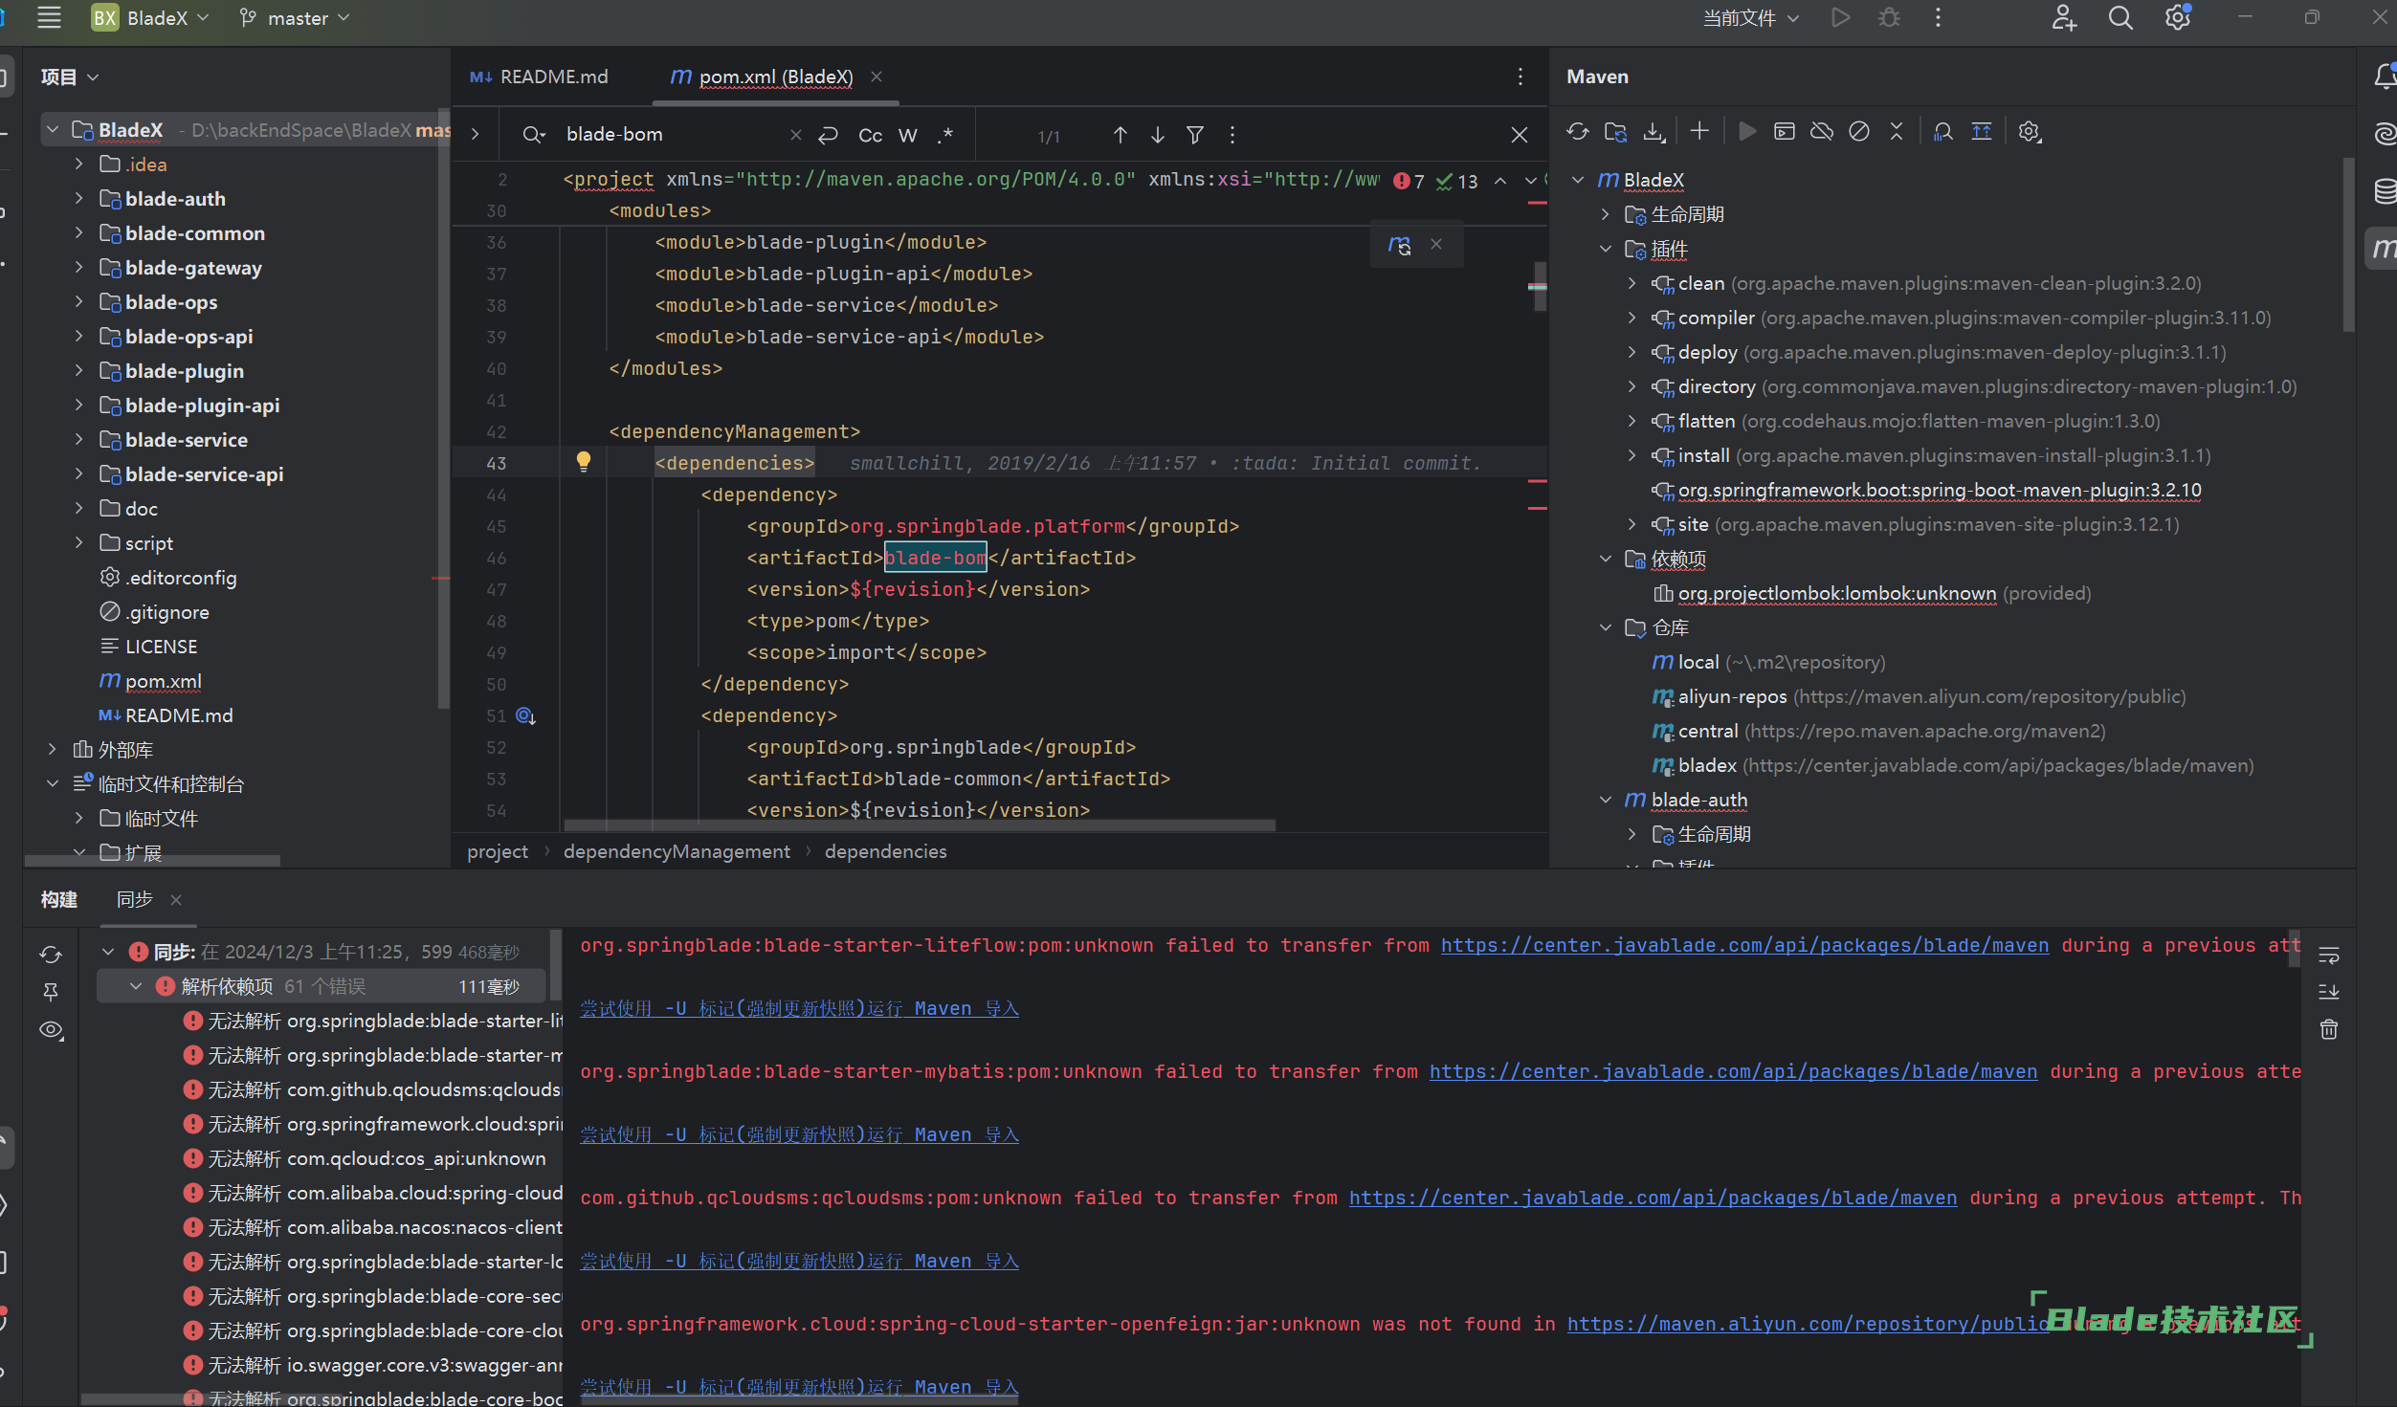This screenshot has height=1407, width=2397.
Task: Expand the blade-auth folder
Action: tap(79, 199)
